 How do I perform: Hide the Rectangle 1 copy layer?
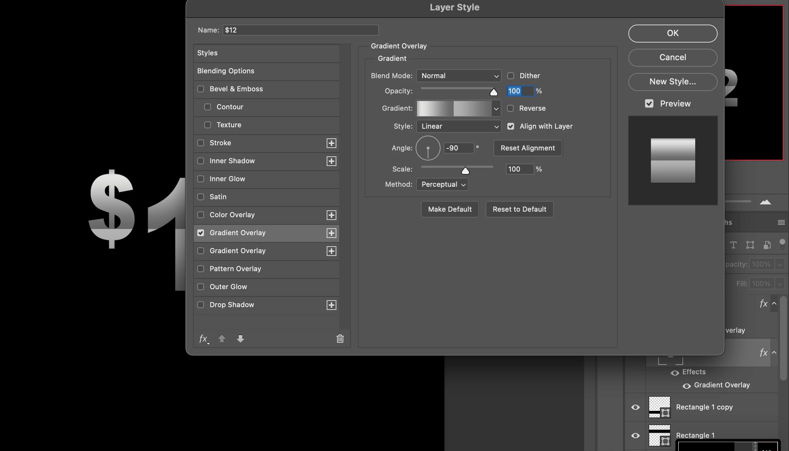[x=635, y=407]
